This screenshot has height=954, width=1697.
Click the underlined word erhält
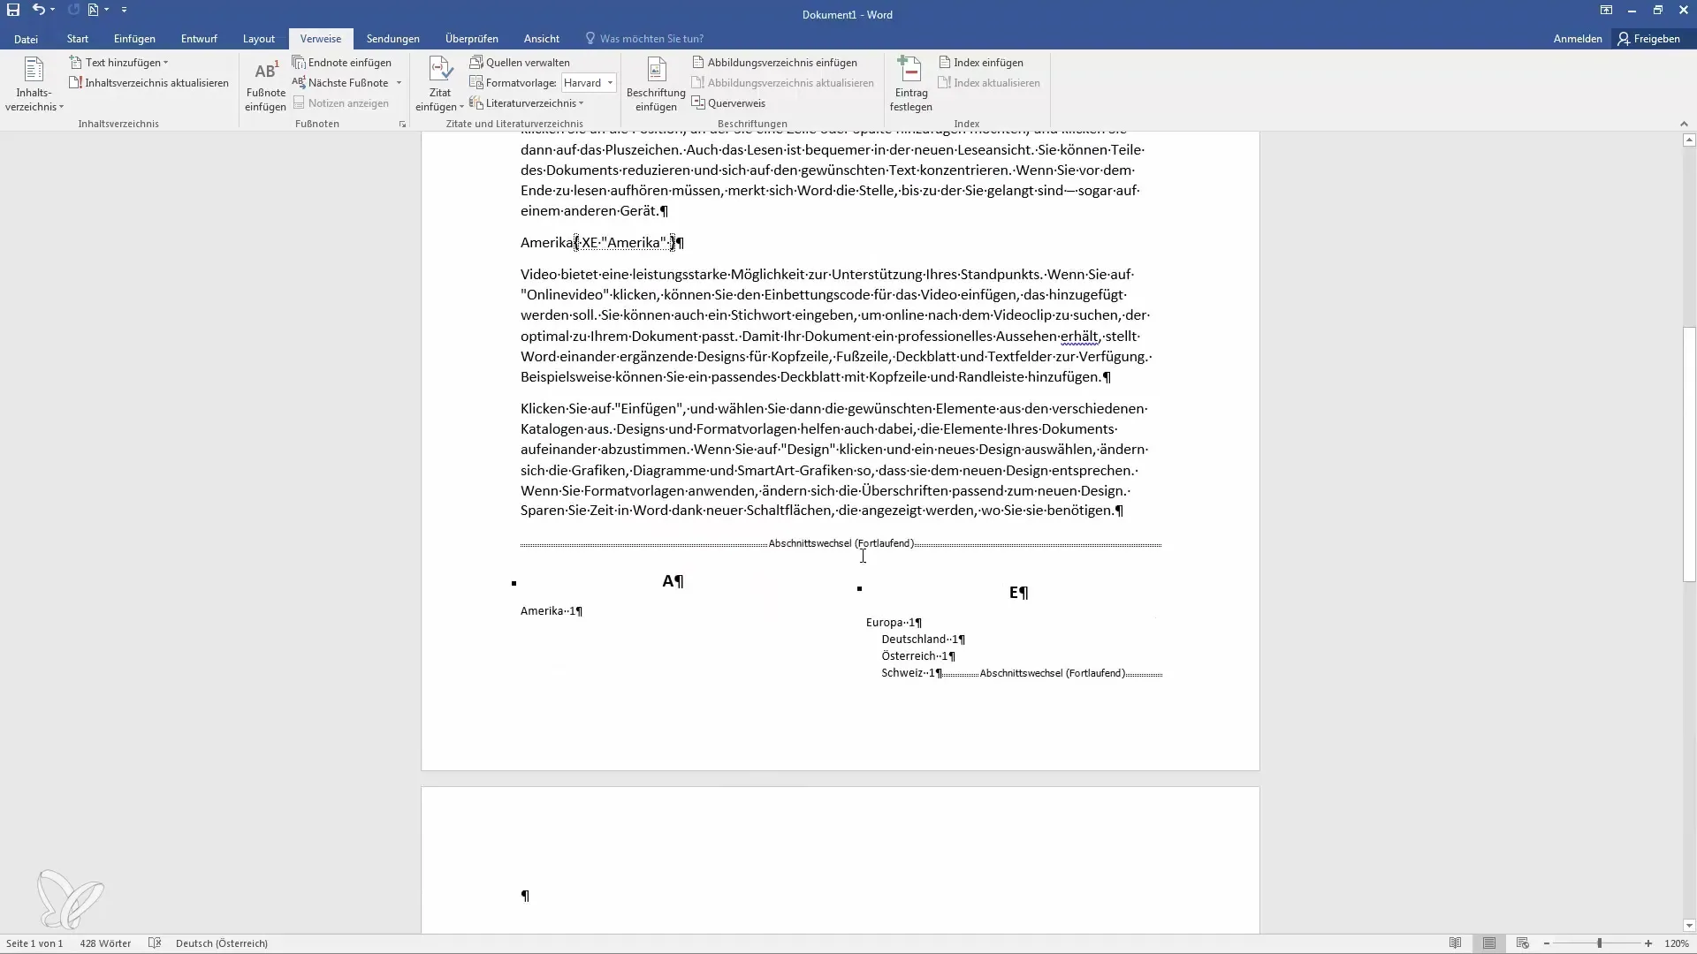[1079, 337]
